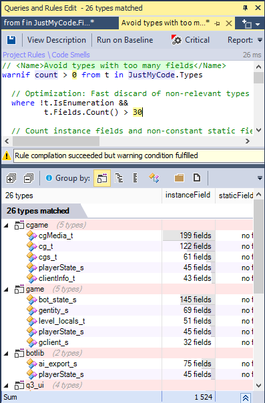Select the q3_ui assembly icon
Viewport: 265px width, 403px height.
(19, 385)
